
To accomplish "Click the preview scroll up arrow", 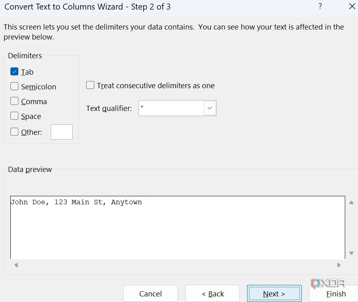I will 351,203.
